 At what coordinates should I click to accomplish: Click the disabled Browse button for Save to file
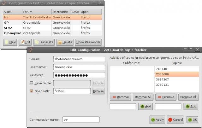coord(98,83)
